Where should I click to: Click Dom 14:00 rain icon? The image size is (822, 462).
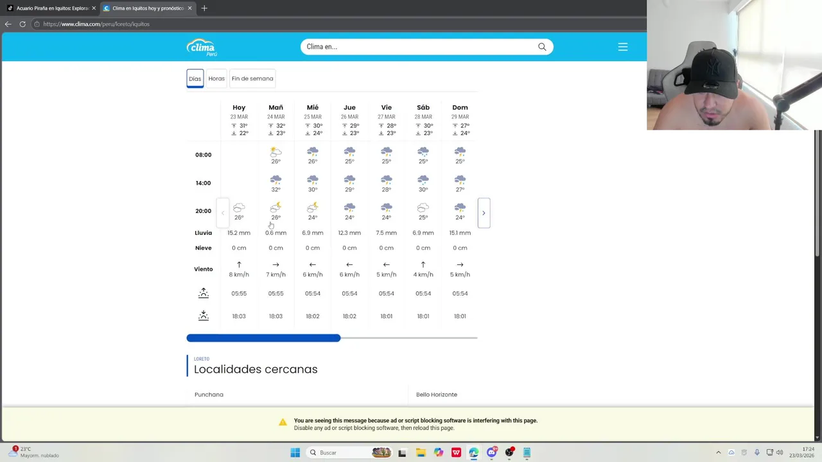click(x=460, y=180)
